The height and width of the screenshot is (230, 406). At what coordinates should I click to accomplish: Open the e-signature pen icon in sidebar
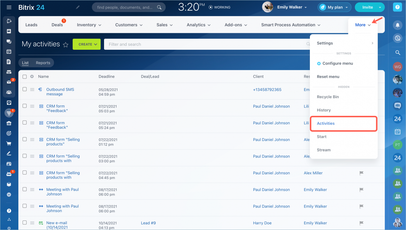coord(9,154)
